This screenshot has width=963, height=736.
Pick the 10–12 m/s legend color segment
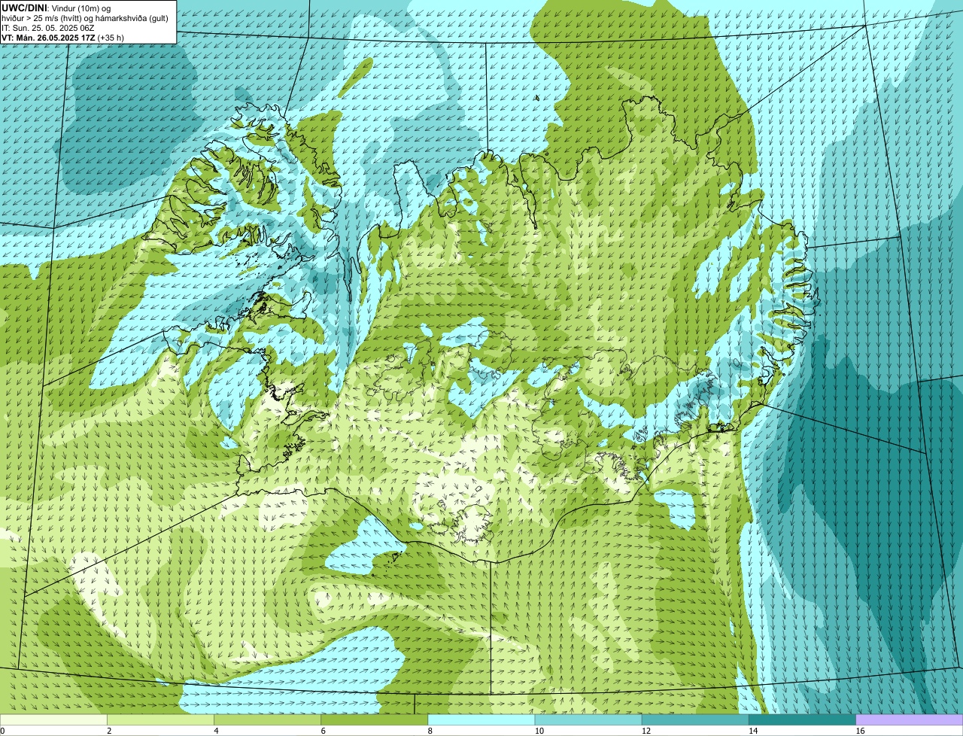pyautogui.click(x=588, y=719)
